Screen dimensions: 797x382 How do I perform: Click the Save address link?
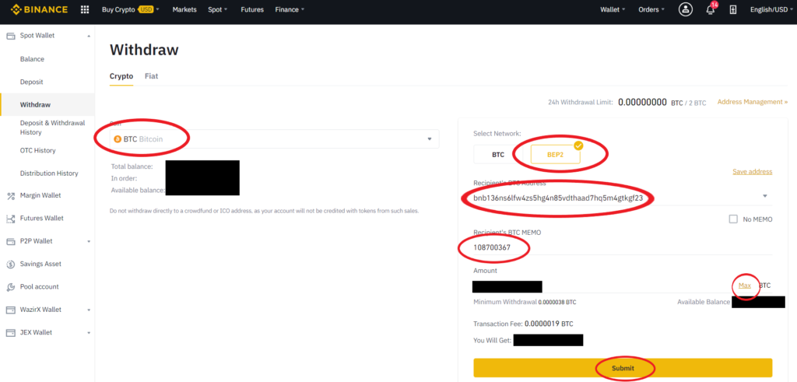click(753, 172)
